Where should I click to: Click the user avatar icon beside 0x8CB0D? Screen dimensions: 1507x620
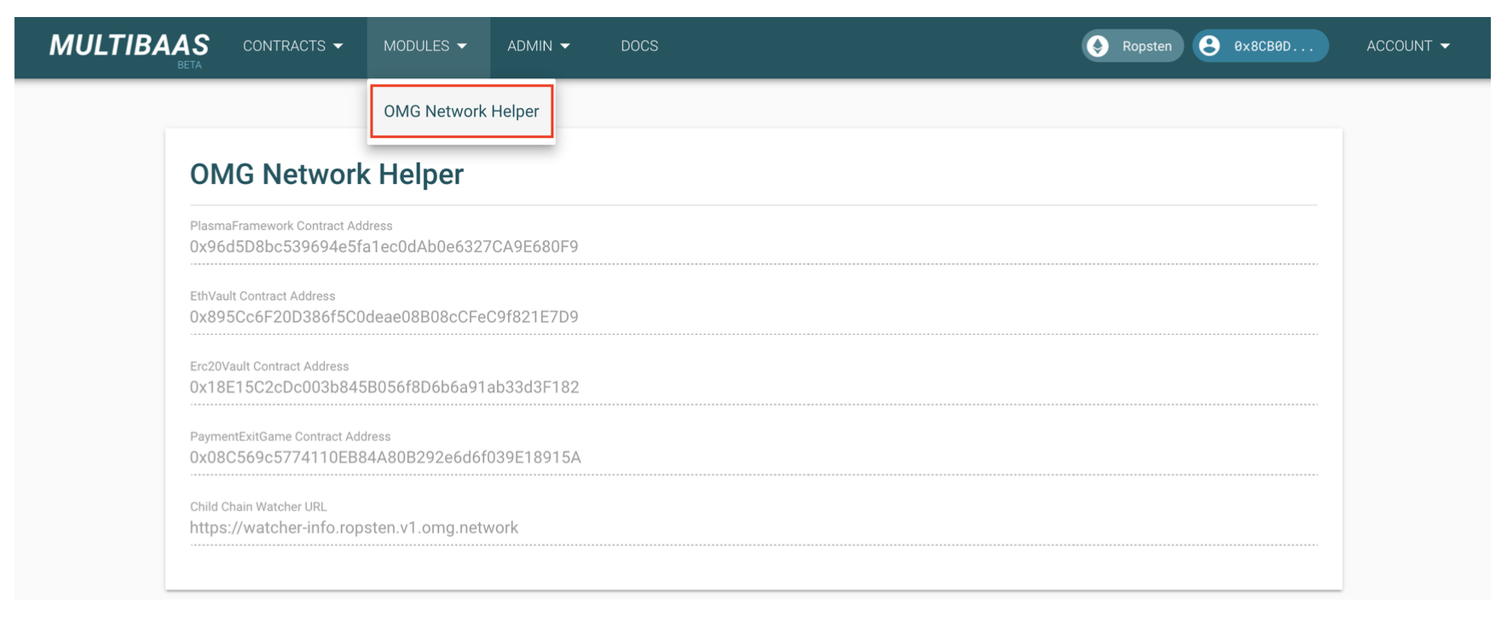(x=1210, y=46)
